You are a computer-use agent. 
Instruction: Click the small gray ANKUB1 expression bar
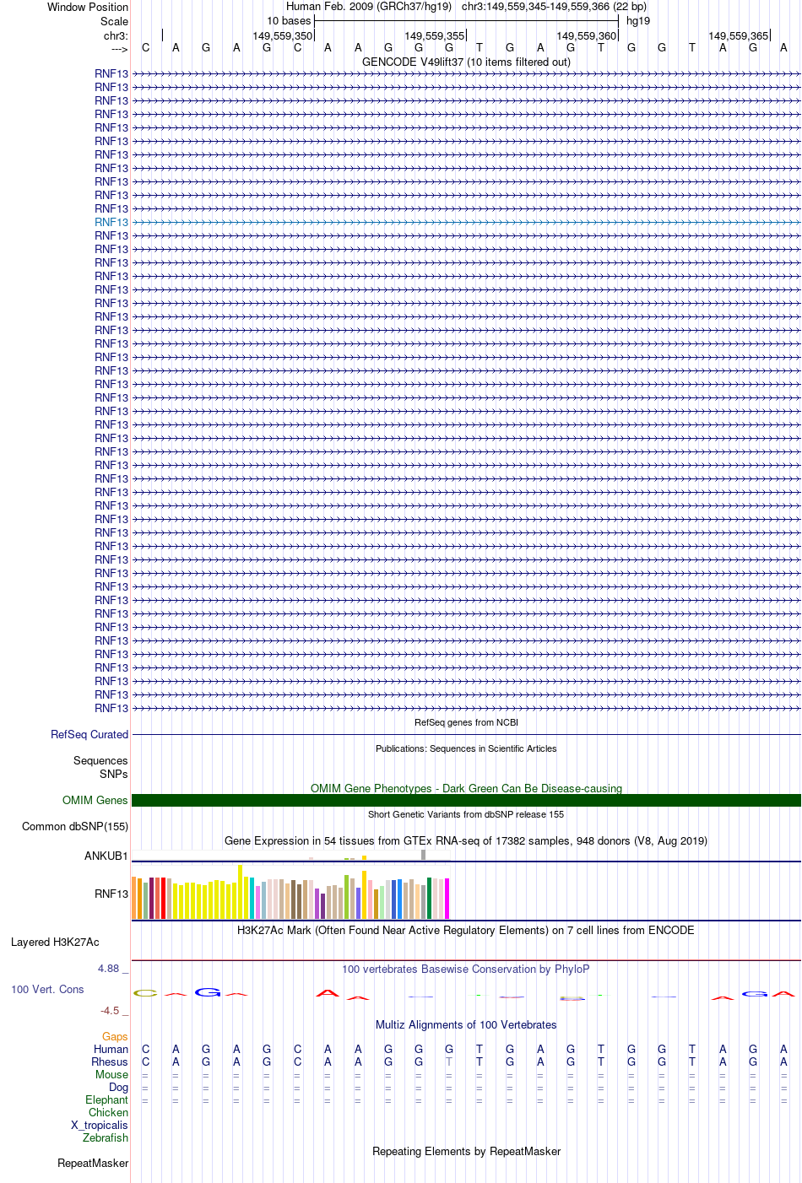click(x=424, y=855)
